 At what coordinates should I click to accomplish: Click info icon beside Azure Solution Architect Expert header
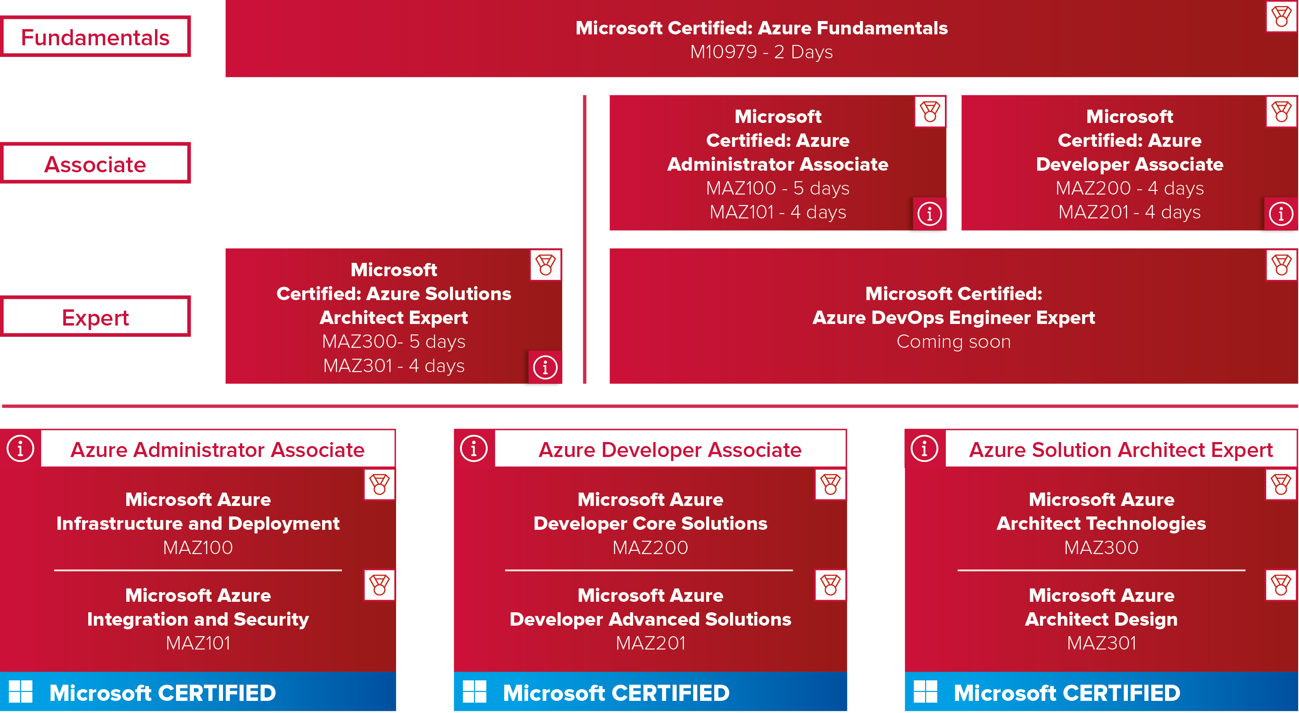924,448
